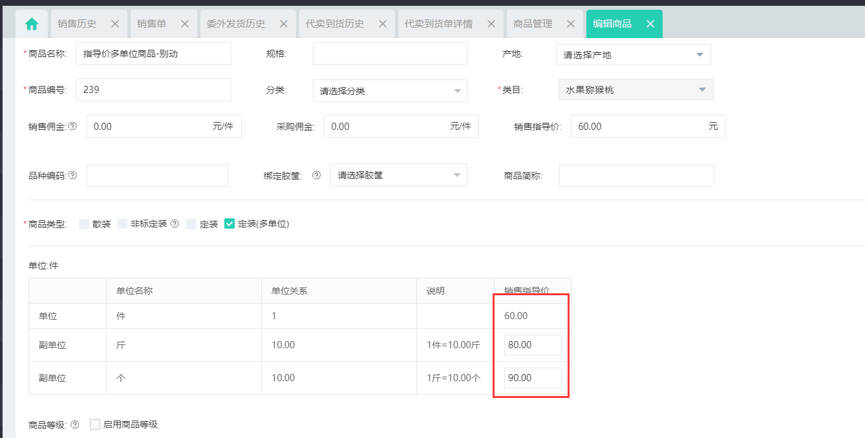Click the 个 unit name cell
This screenshot has height=438, width=865.
coord(184,378)
